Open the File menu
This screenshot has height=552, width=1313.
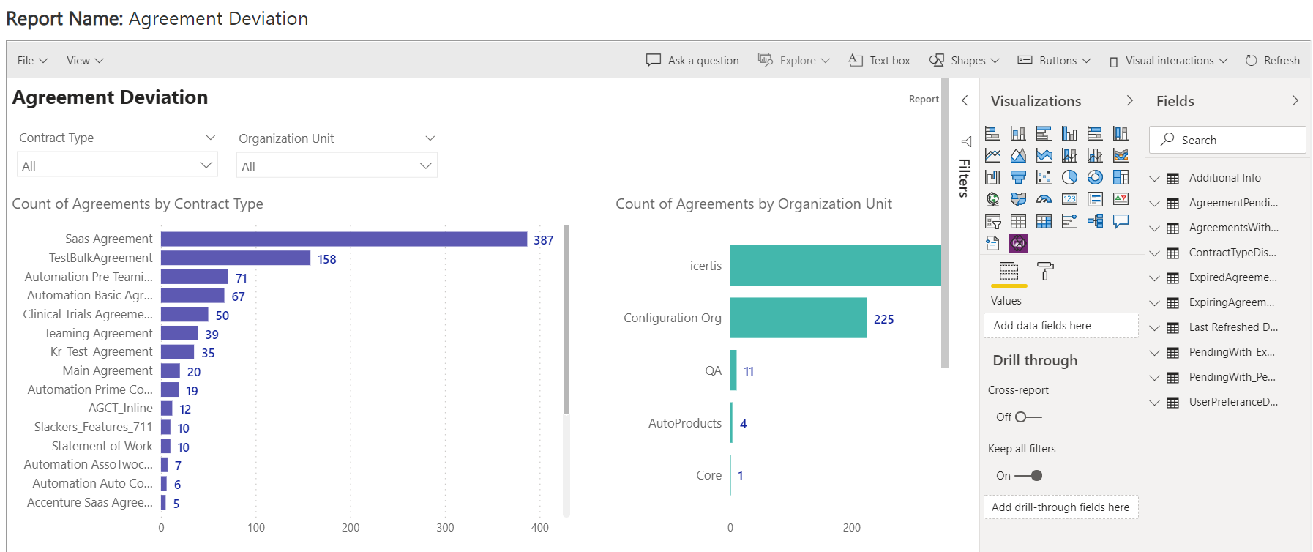(x=32, y=61)
